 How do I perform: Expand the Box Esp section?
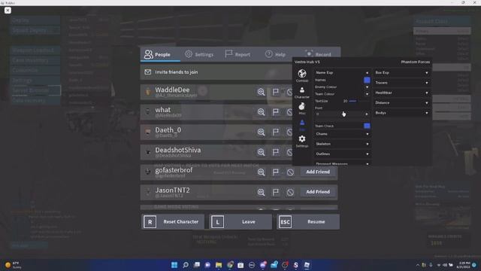click(401, 73)
